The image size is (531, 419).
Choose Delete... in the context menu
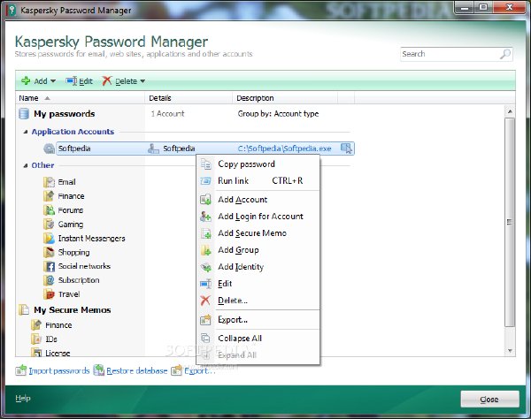pos(258,301)
